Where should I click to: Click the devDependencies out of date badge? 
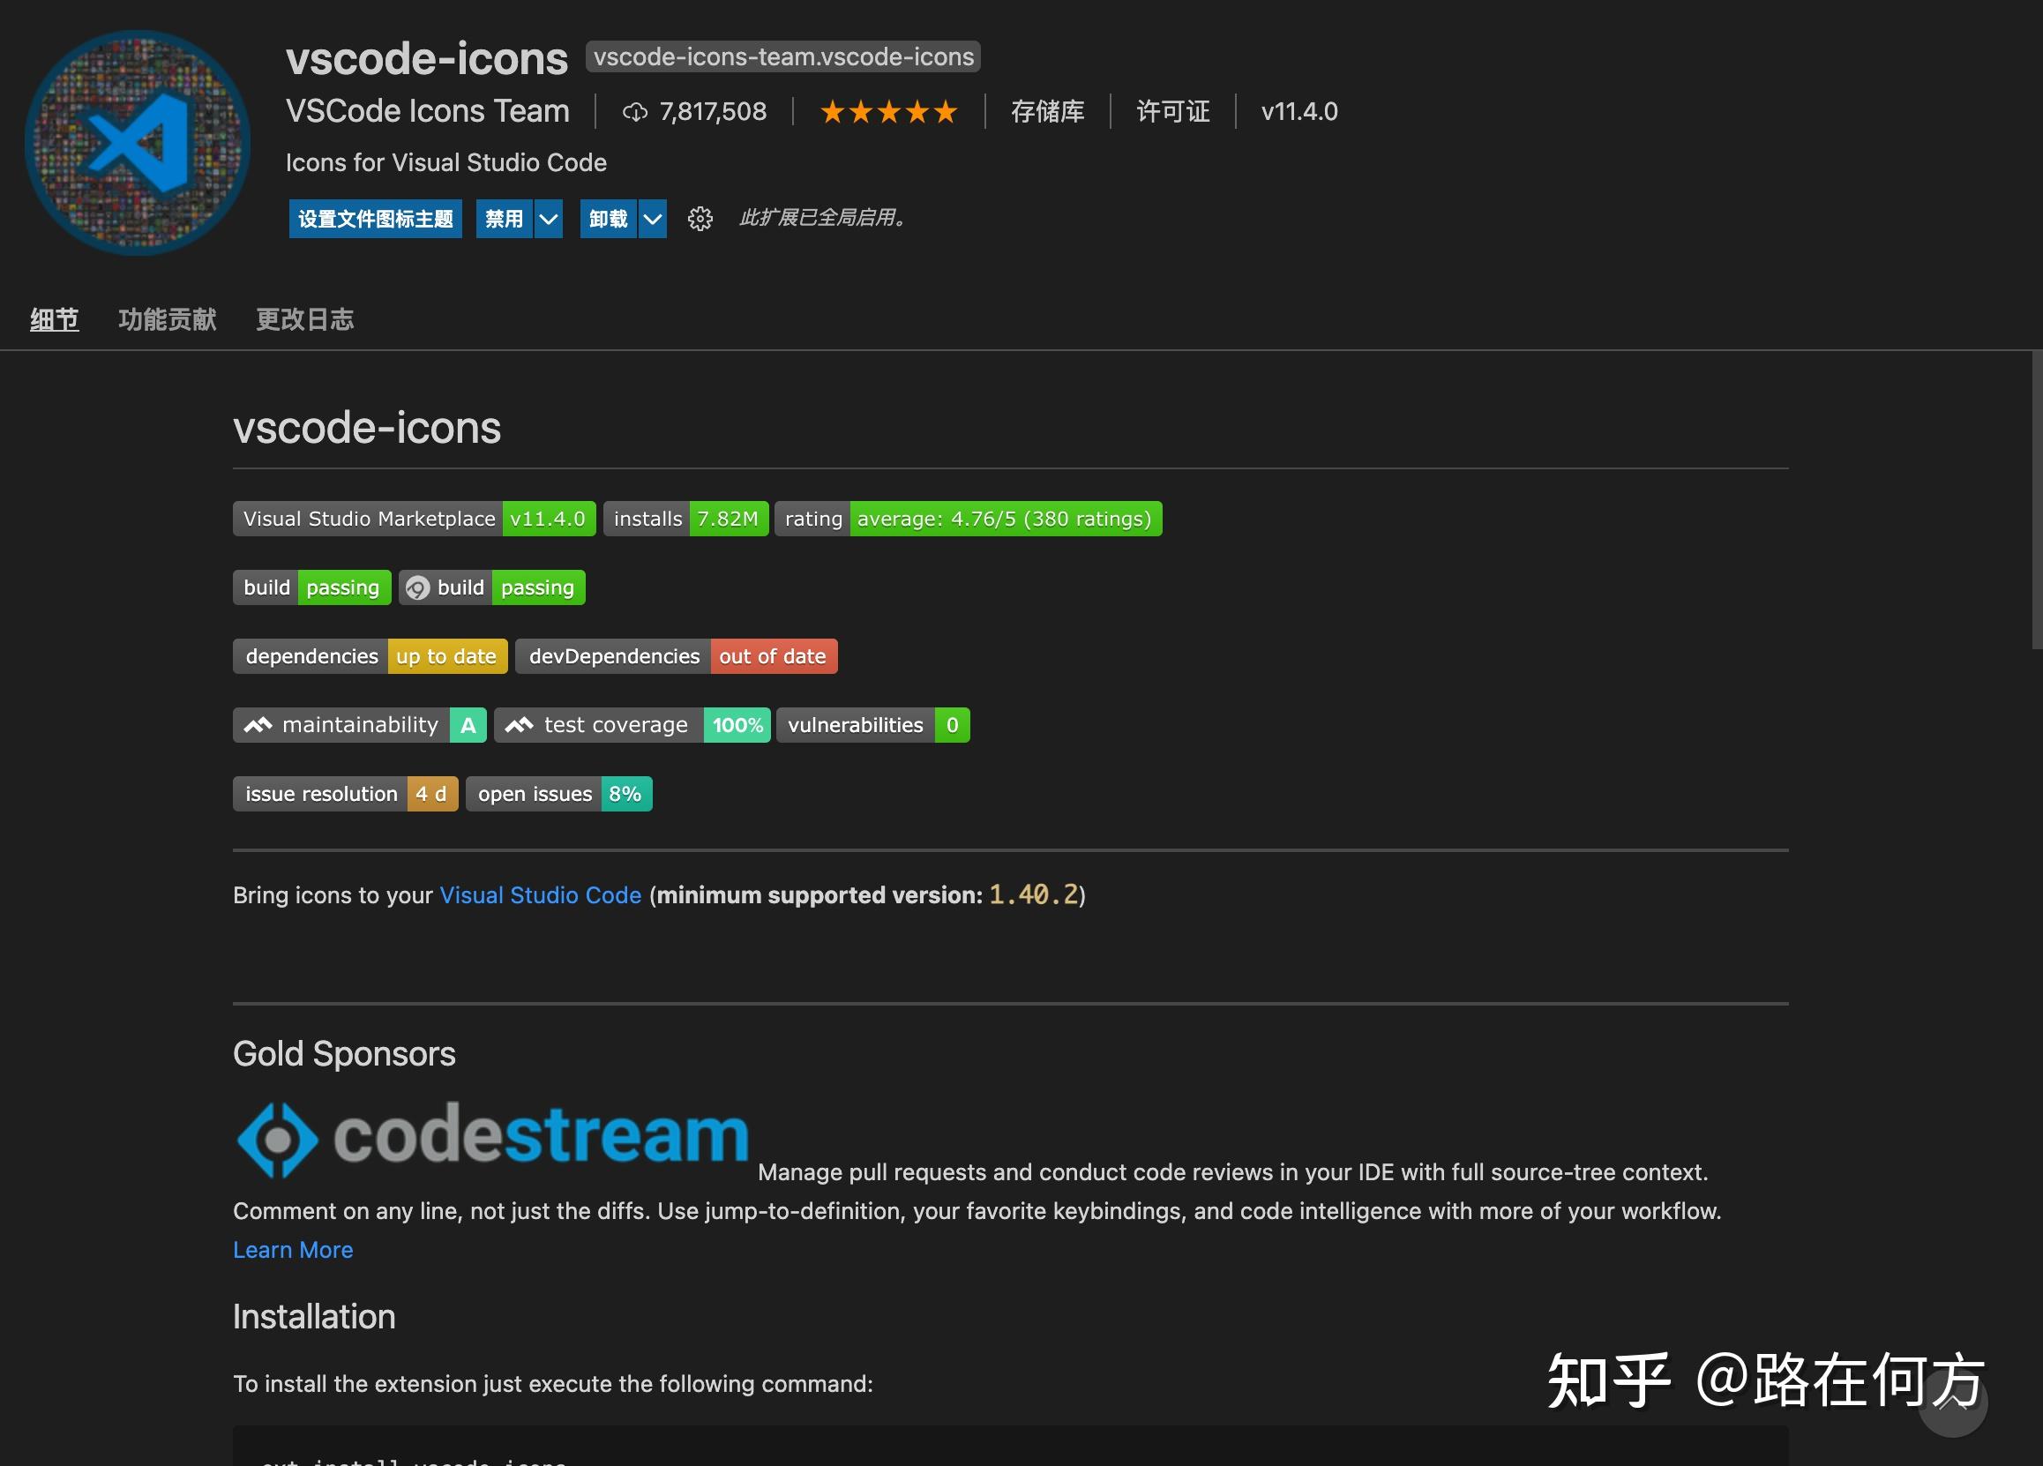pyautogui.click(x=676, y=655)
